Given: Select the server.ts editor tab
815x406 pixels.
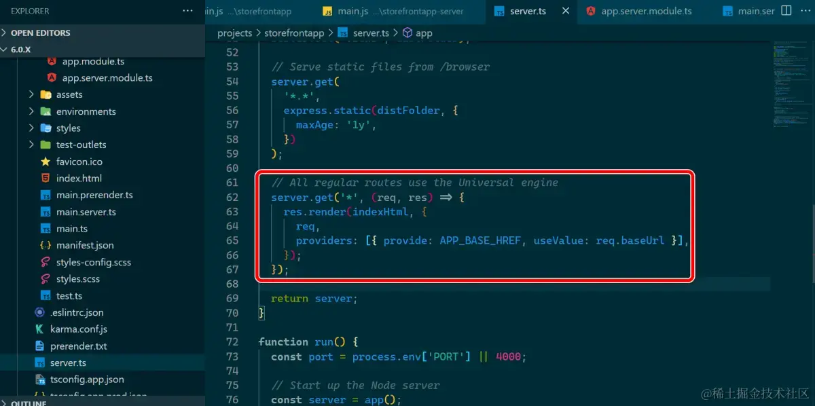Looking at the screenshot, I should (x=531, y=11).
